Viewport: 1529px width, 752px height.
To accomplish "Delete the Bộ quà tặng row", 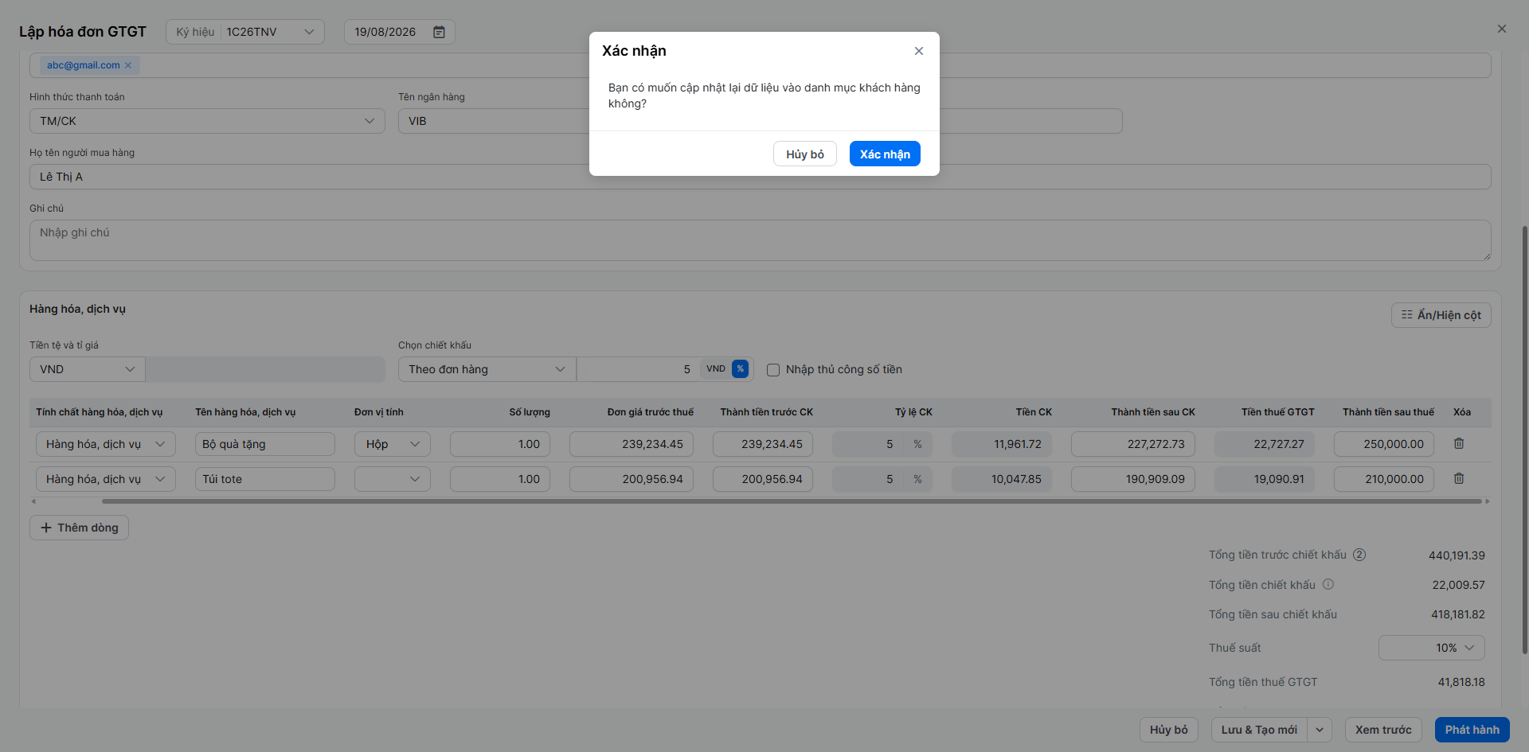I will click(x=1459, y=443).
